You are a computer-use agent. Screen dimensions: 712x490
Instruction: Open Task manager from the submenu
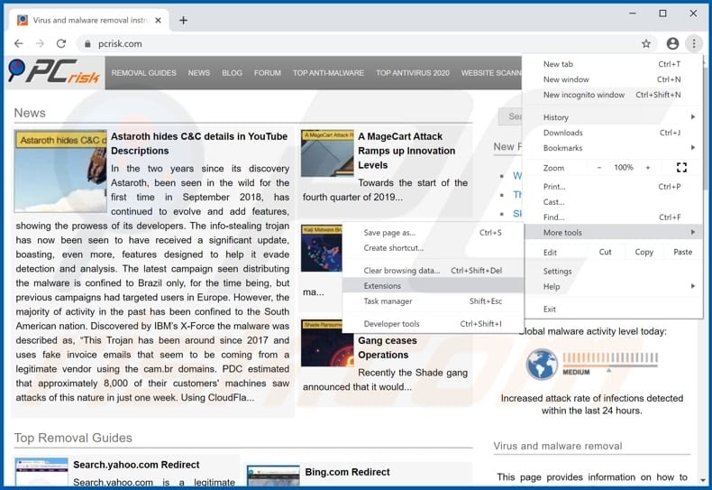(x=433, y=301)
